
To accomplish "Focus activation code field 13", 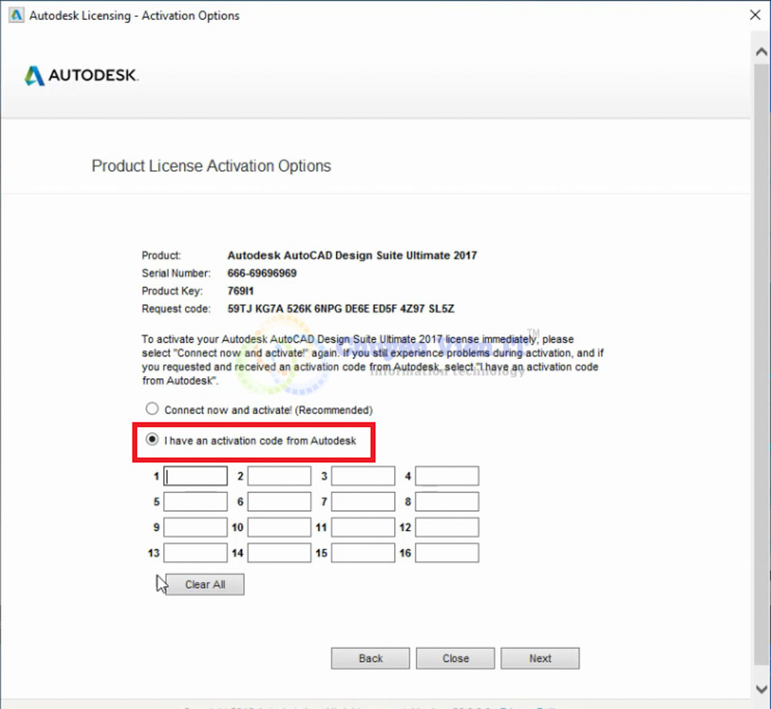I will (195, 553).
